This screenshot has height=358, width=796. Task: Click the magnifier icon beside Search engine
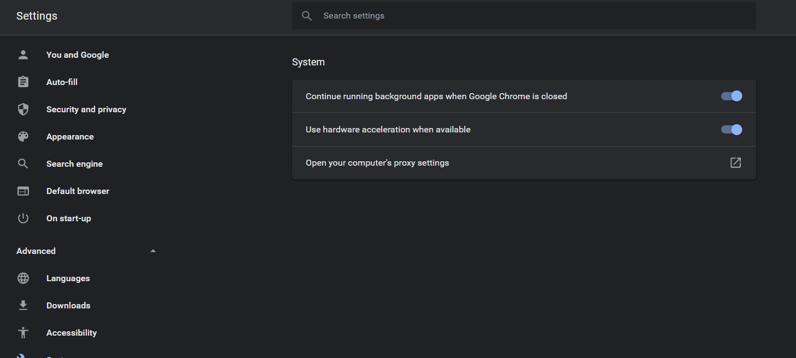click(x=23, y=164)
